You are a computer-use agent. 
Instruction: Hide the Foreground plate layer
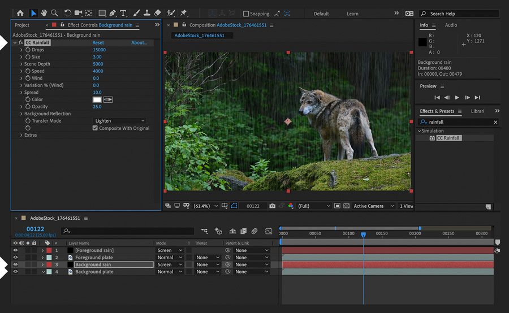point(15,257)
